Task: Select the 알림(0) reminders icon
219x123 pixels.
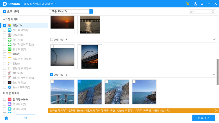Action: pyautogui.click(x=9, y=64)
